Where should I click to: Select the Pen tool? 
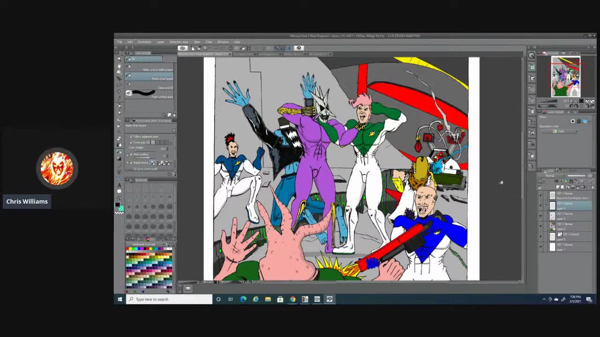[119, 105]
